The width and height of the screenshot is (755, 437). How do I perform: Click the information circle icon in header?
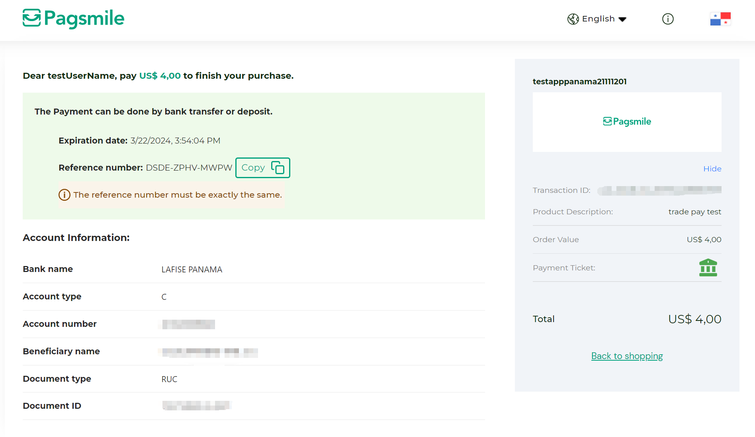[x=668, y=19]
